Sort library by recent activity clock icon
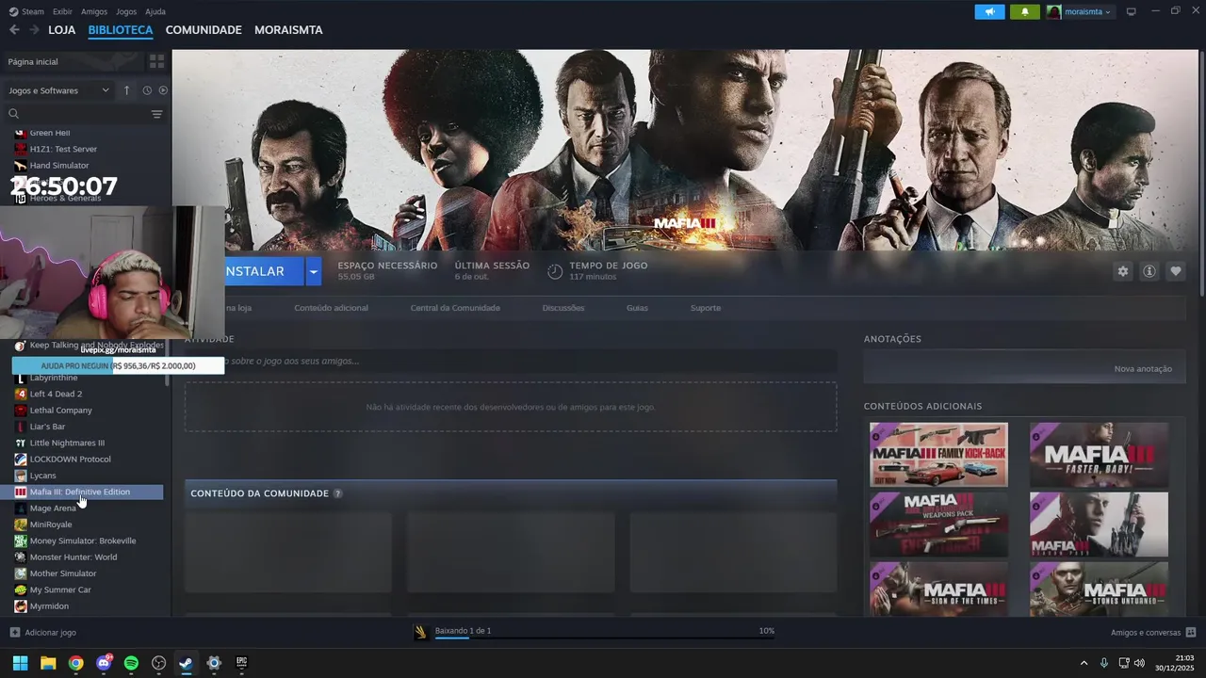This screenshot has width=1206, height=678. pos(147,90)
